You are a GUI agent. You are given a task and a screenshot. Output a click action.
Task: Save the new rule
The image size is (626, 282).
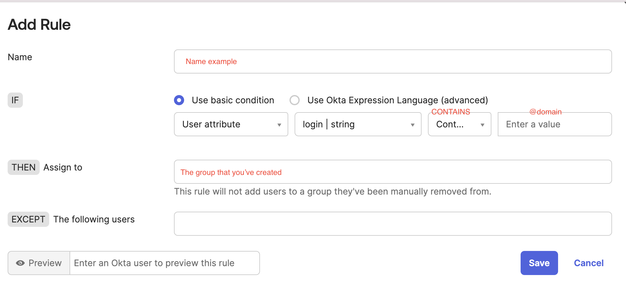pos(539,263)
